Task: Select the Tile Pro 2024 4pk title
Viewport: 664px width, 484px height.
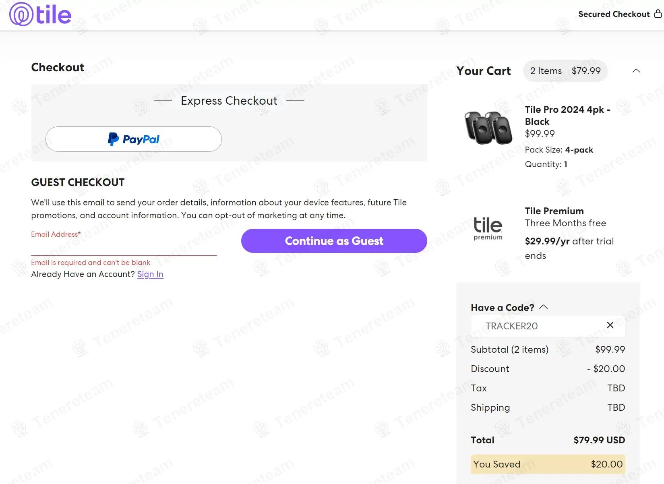Action: 567,116
